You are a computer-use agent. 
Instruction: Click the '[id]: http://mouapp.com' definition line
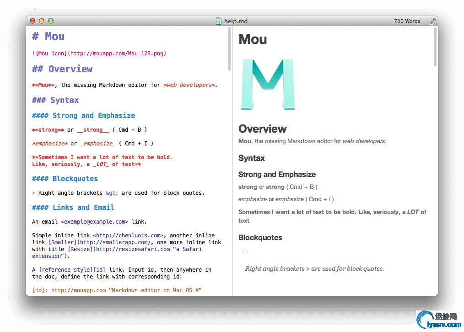117,290
